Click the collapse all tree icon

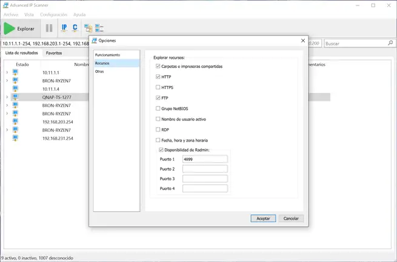pyautogui.click(x=99, y=28)
